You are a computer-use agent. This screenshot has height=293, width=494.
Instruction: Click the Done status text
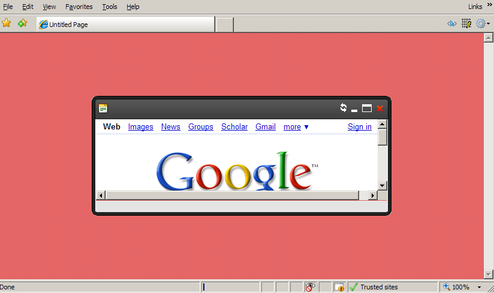point(7,287)
